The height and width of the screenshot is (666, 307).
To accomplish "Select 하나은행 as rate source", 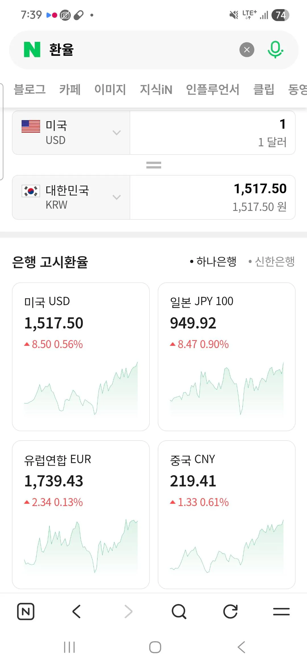I will [x=214, y=262].
